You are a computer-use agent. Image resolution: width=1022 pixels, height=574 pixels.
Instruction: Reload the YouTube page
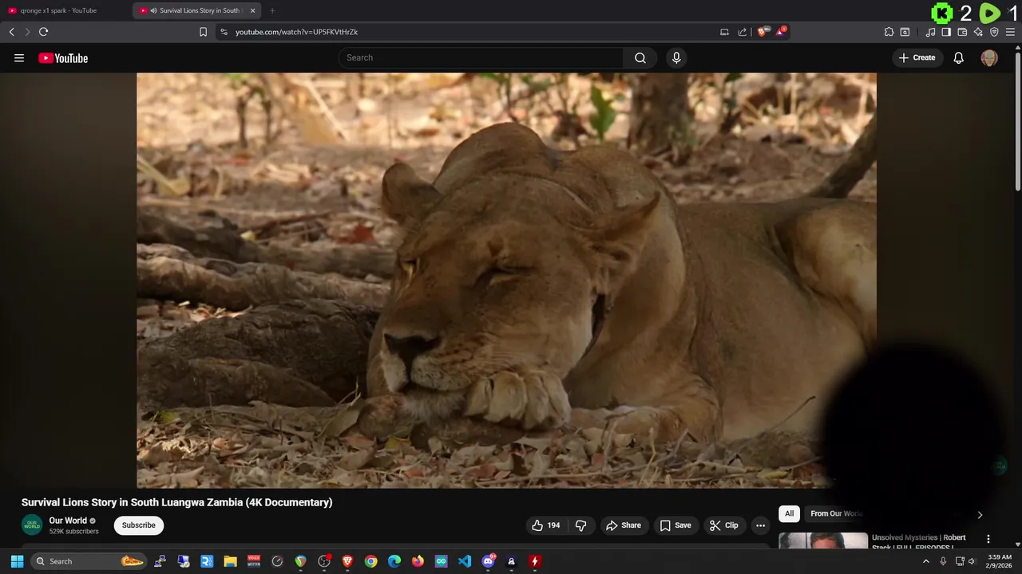tap(44, 32)
